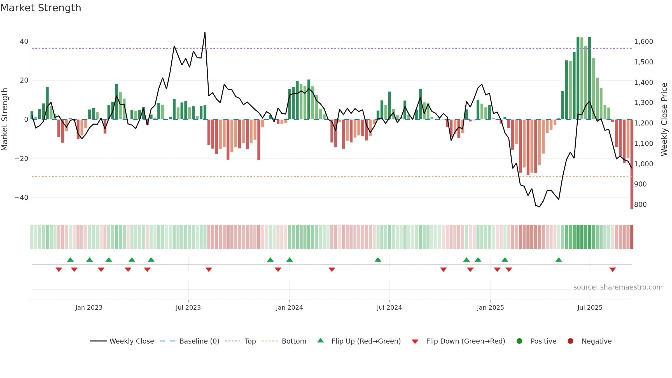Toggle the Top legend entry
The height and width of the screenshot is (378, 672).
pos(240,341)
